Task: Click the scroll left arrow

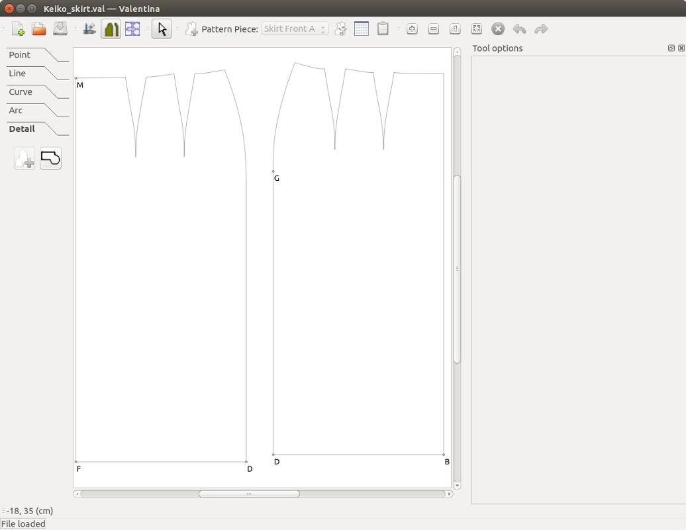Action: [77, 494]
